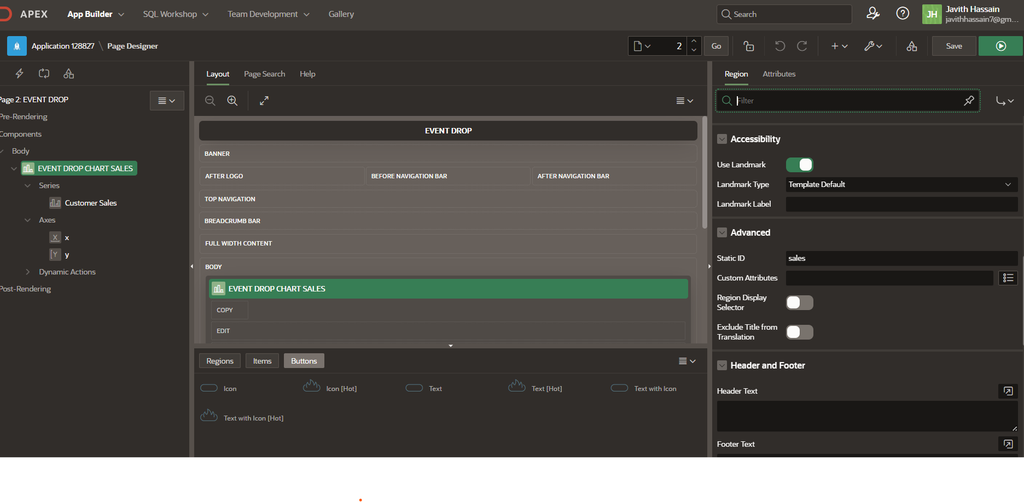Run the page with the green play button
The width and height of the screenshot is (1024, 502).
pos(1000,46)
